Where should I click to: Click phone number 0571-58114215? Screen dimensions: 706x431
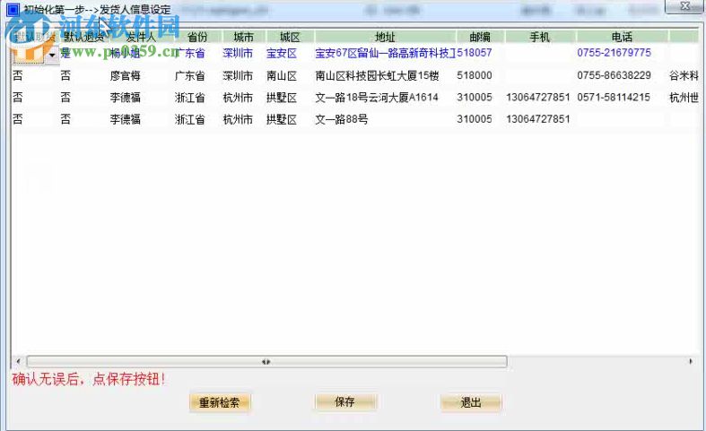[x=614, y=97]
